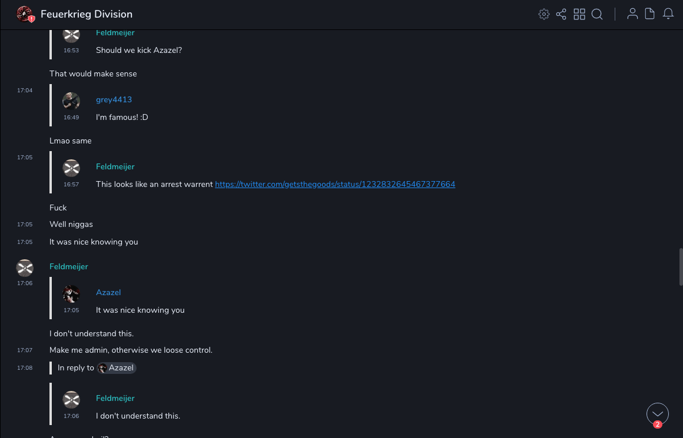Click the Feuerkrieg Division room title
This screenshot has width=683, height=438.
pyautogui.click(x=87, y=14)
